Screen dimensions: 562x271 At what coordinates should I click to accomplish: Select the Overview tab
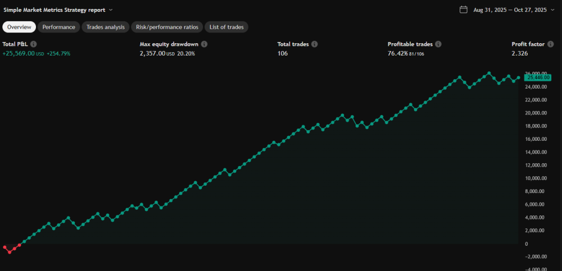[19, 27]
